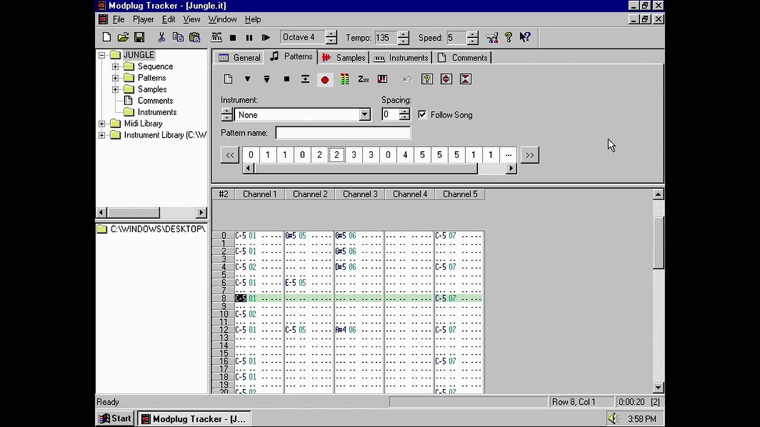Image resolution: width=760 pixels, height=427 pixels.
Task: Increase octave with the up spinner arrow
Action: click(x=331, y=34)
